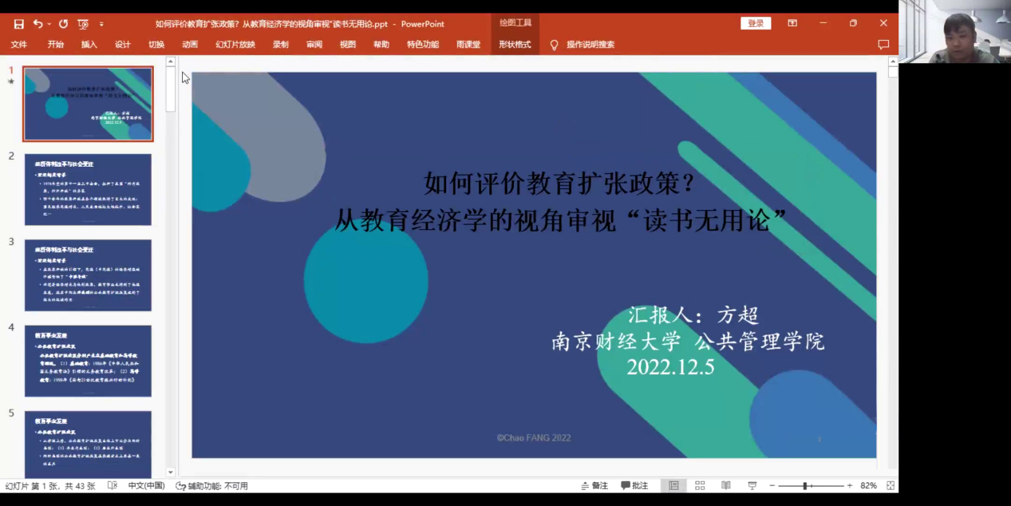The width and height of the screenshot is (1011, 506).
Task: Click the thumbnail pane scroll down arrow
Action: pos(171,472)
